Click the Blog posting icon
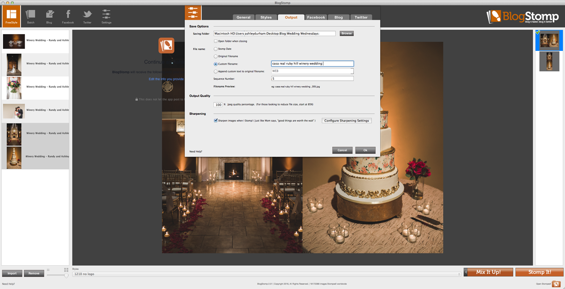The width and height of the screenshot is (565, 289). tap(49, 15)
